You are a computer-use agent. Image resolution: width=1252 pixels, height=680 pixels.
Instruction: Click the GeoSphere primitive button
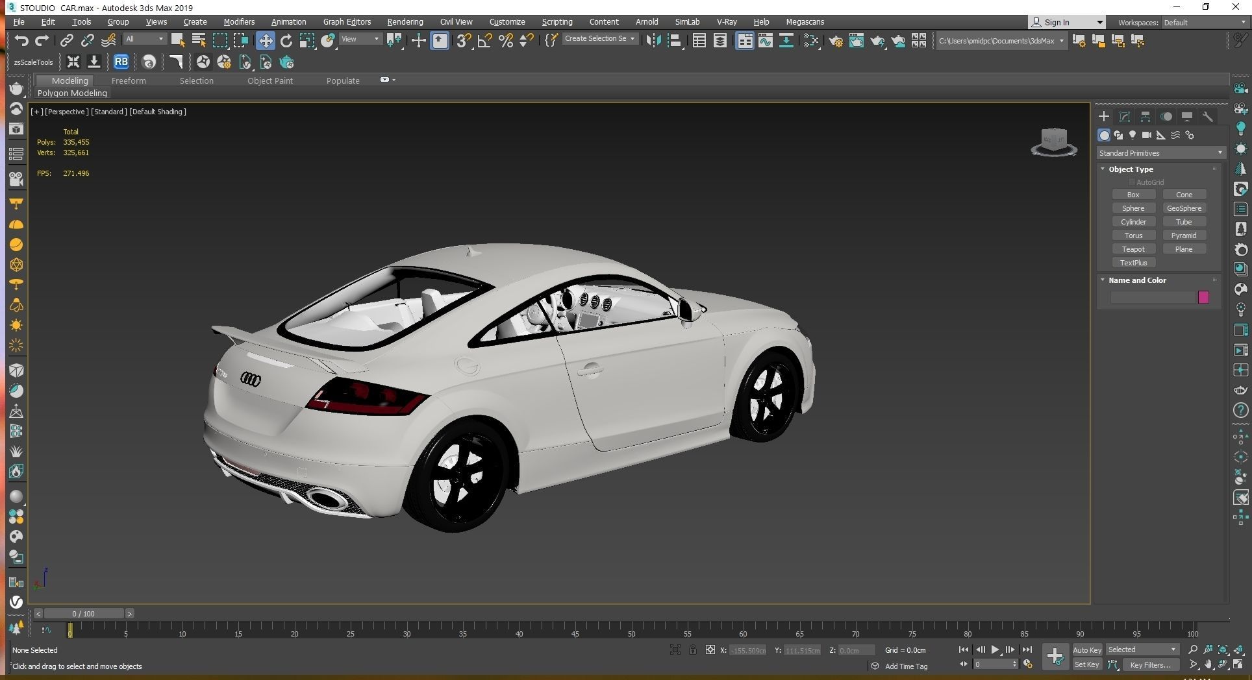click(1184, 208)
